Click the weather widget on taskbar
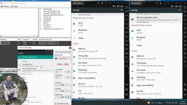 coord(155,103)
